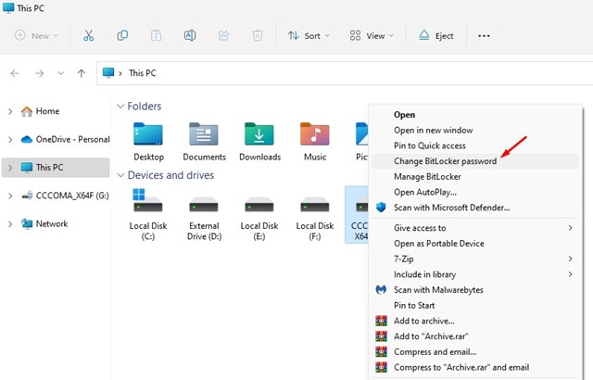Click the Cut scissors icon in toolbar

[89, 36]
